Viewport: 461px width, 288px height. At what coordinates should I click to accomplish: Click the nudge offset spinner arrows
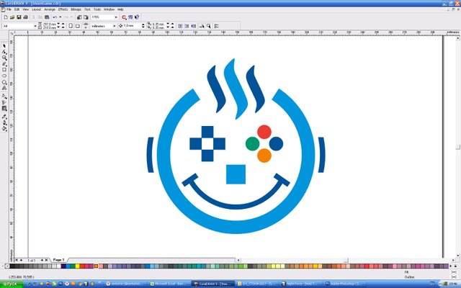(x=143, y=26)
